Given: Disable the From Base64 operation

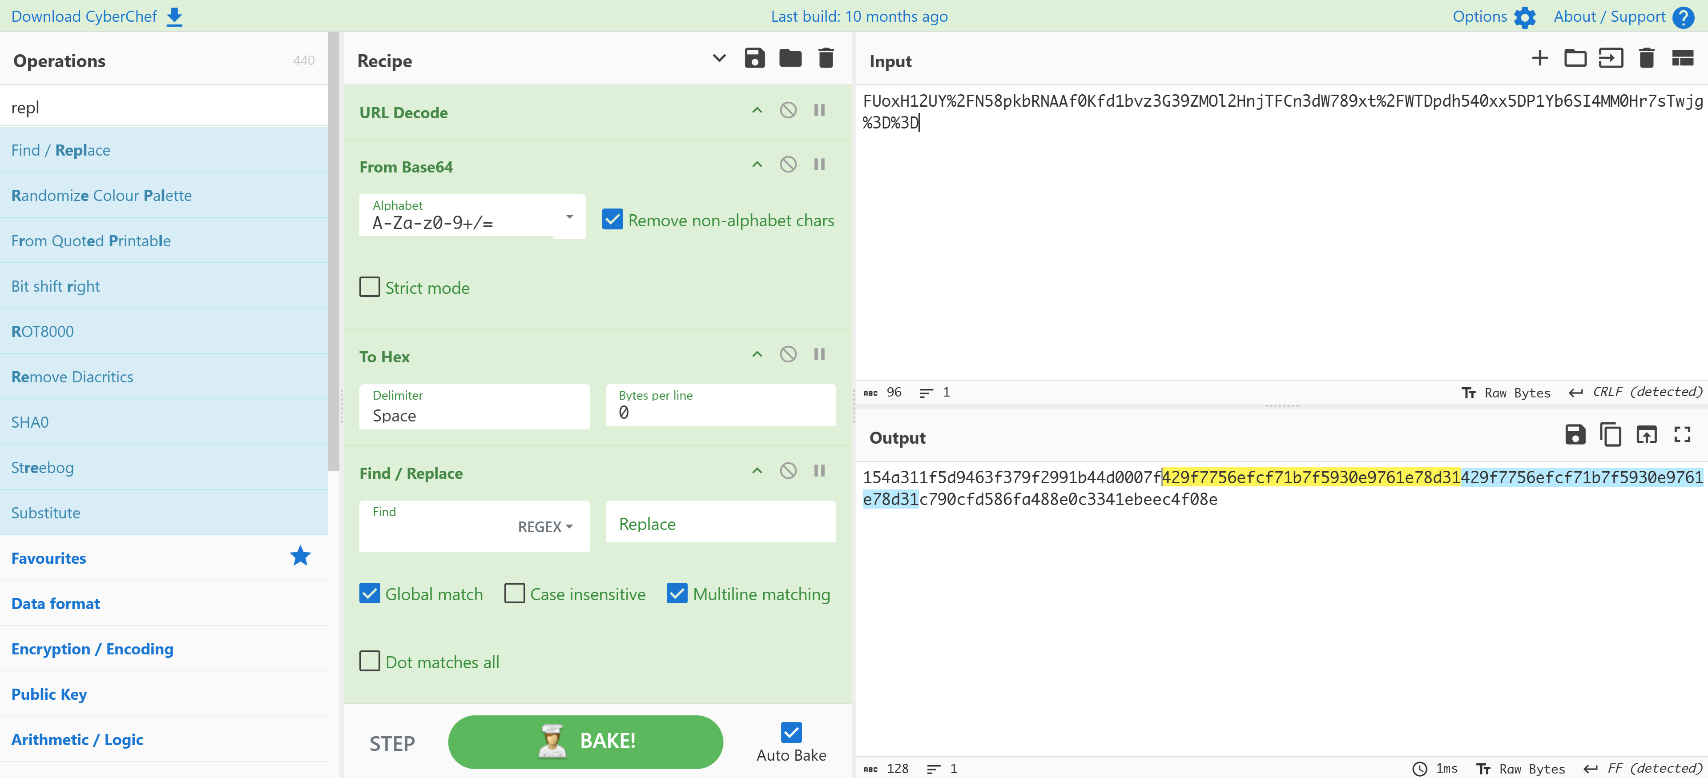Looking at the screenshot, I should pos(788,164).
